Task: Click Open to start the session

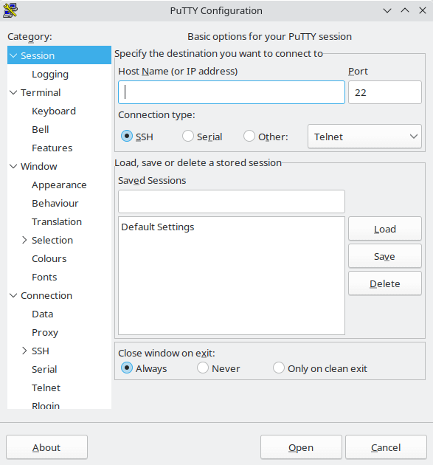Action: click(x=301, y=447)
